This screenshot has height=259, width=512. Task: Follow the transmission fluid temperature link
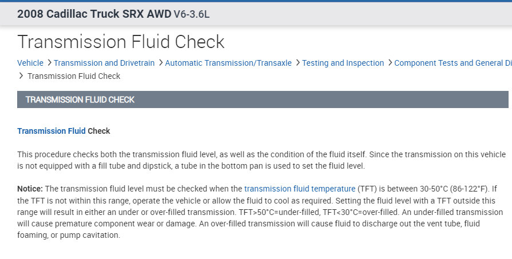(x=300, y=188)
